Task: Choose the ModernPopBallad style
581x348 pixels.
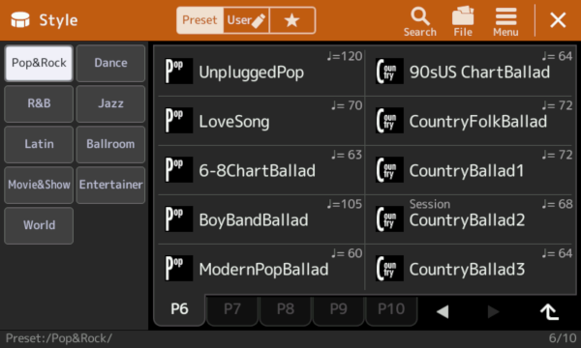Action: click(x=261, y=269)
